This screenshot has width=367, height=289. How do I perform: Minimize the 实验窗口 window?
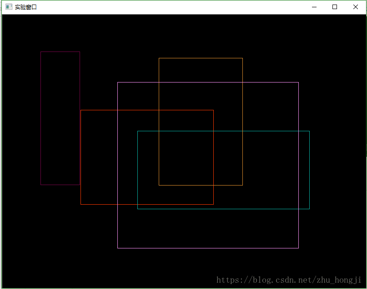(314, 7)
